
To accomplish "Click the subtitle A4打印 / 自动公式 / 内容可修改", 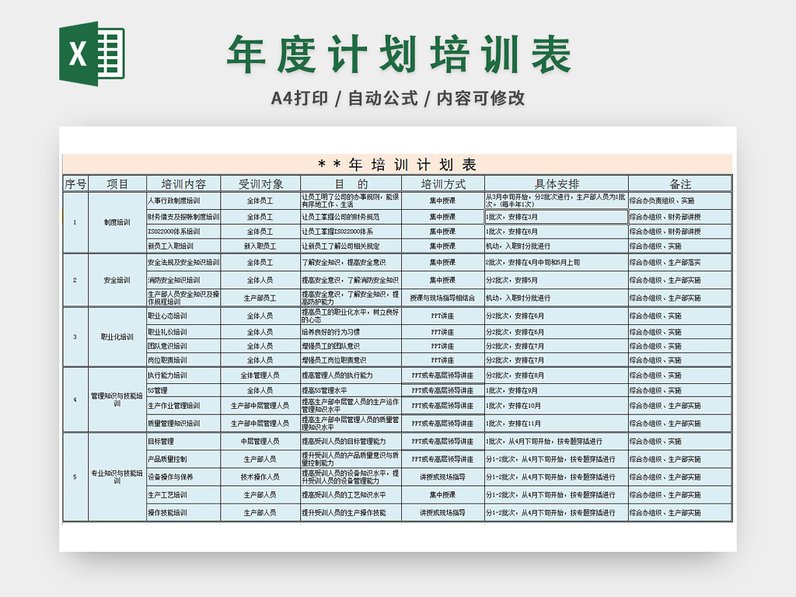I will pyautogui.click(x=398, y=99).
